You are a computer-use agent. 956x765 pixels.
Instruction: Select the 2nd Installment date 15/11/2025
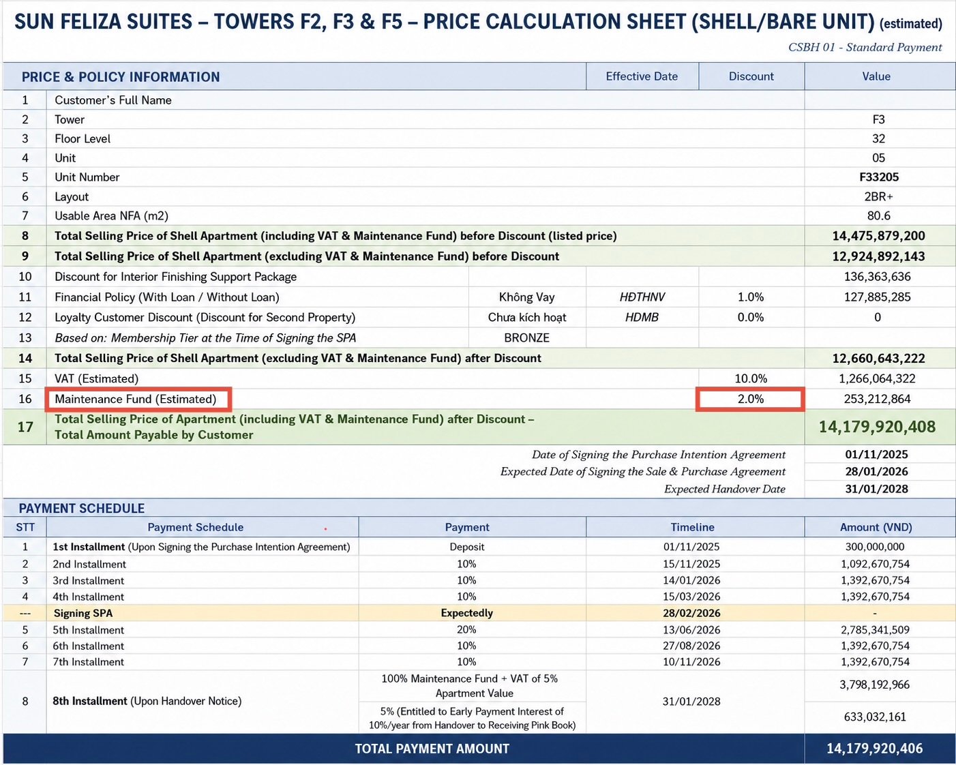coord(692,565)
